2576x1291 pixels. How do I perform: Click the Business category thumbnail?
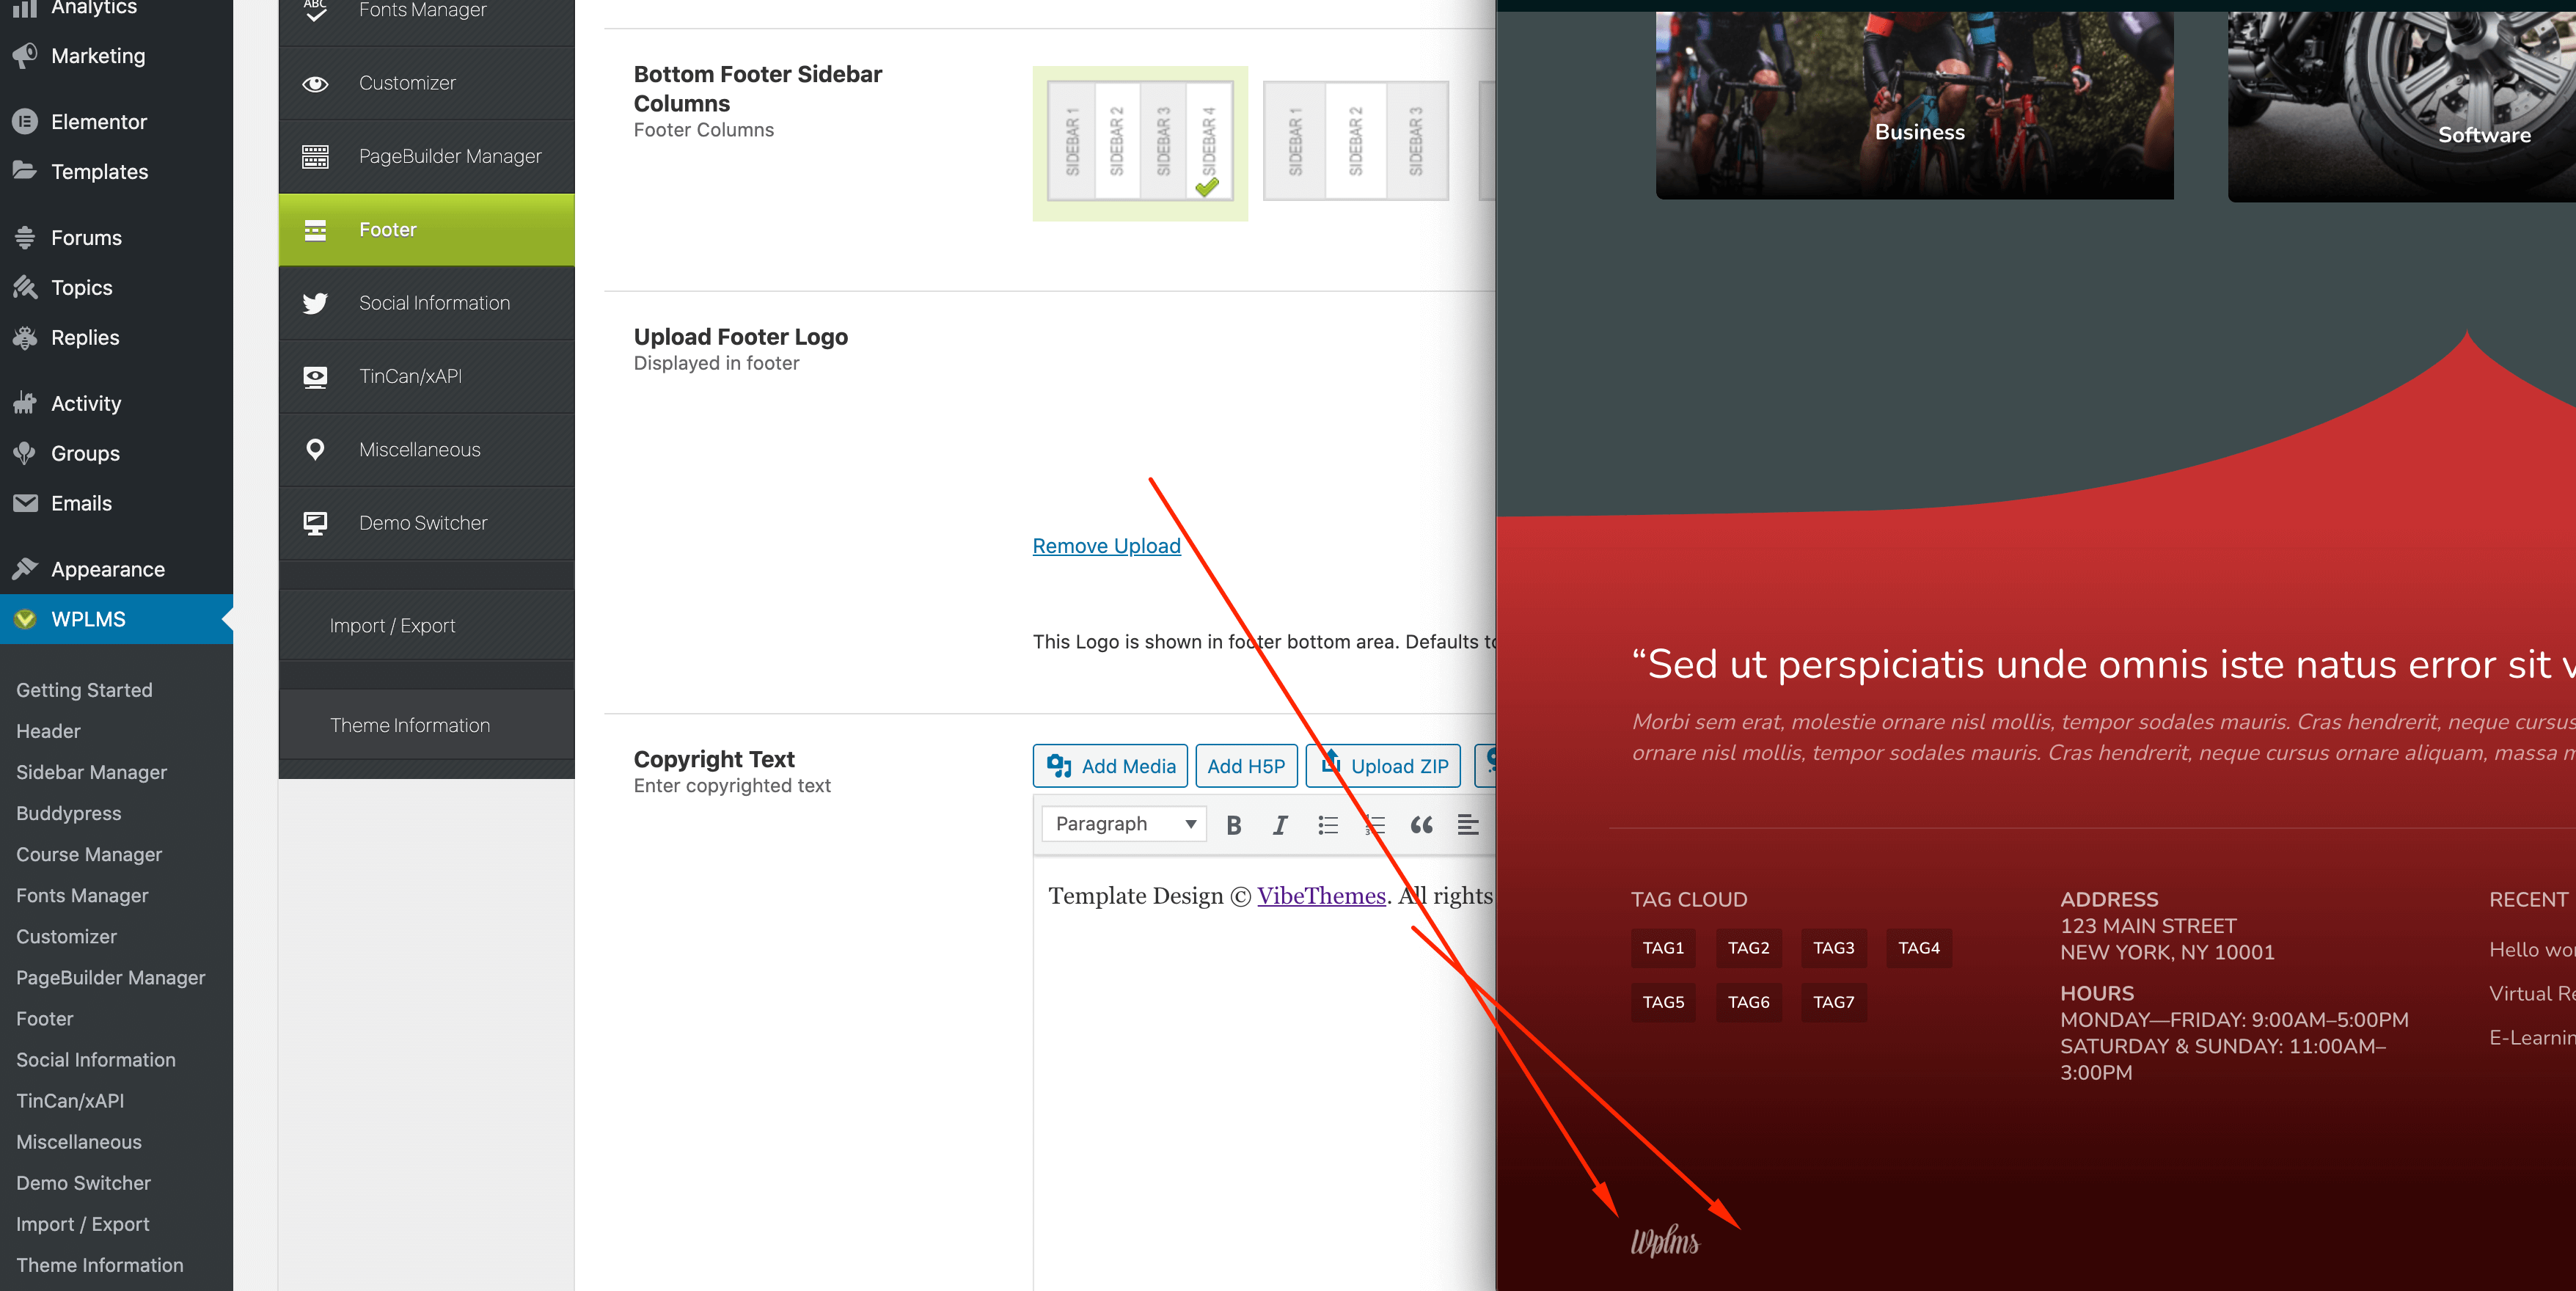(x=1915, y=105)
